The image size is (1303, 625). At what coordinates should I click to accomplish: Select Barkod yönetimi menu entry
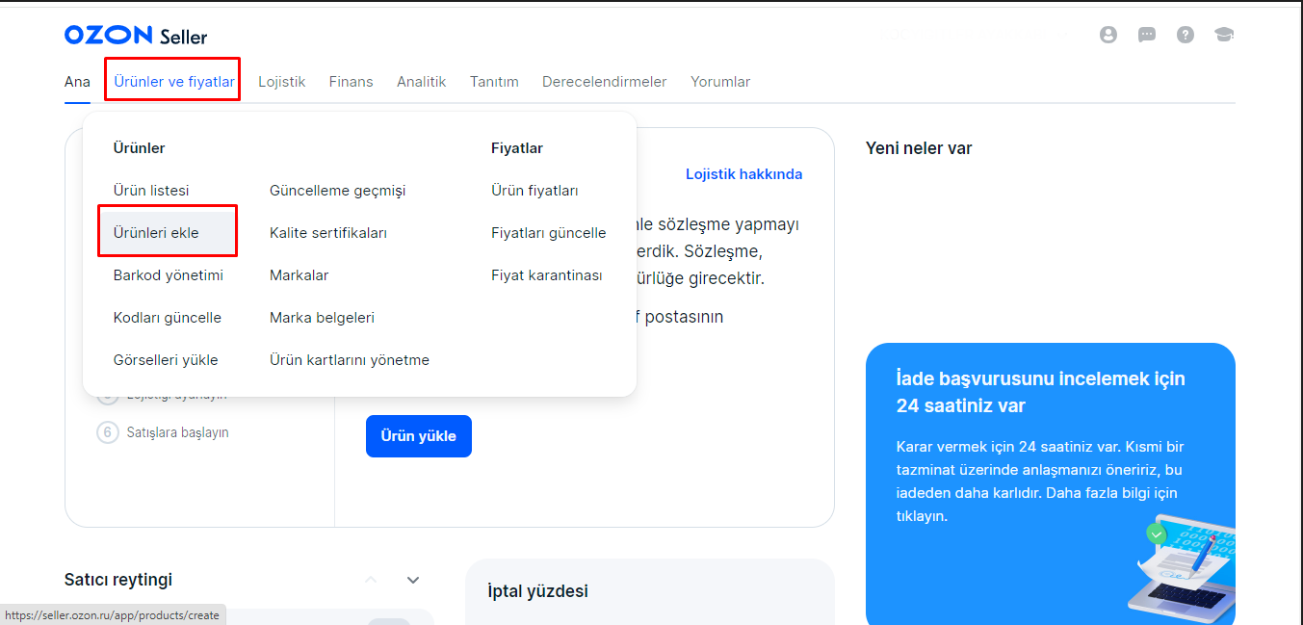169,275
